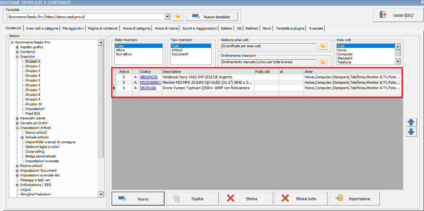
Task: Click down arrow of Aree web scrollbar
Action: [398, 61]
